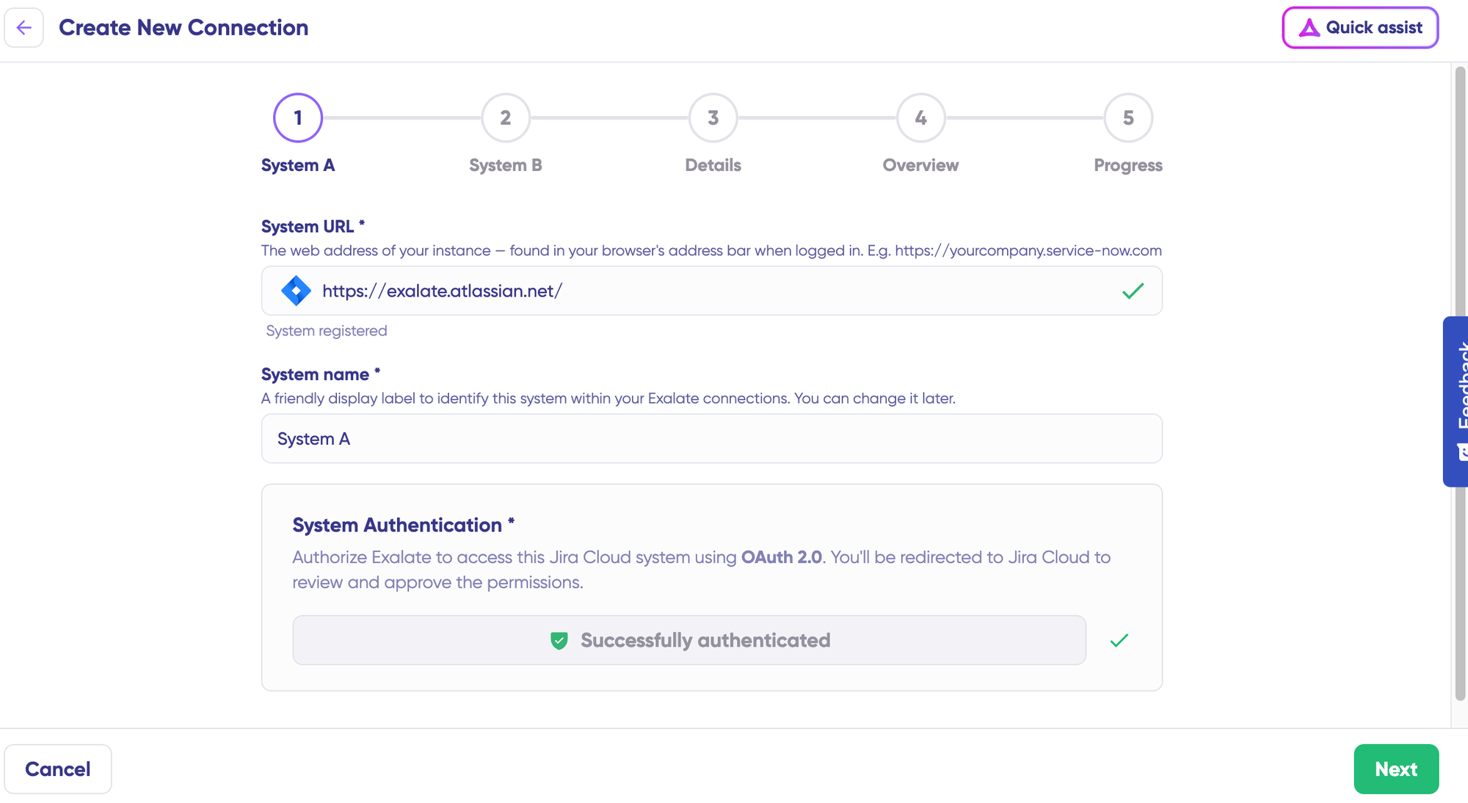Image resolution: width=1468 pixels, height=803 pixels.
Task: Select step 1 System A circle
Action: 298,117
